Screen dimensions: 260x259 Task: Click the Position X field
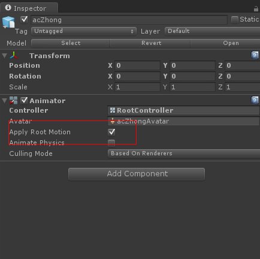click(137, 65)
